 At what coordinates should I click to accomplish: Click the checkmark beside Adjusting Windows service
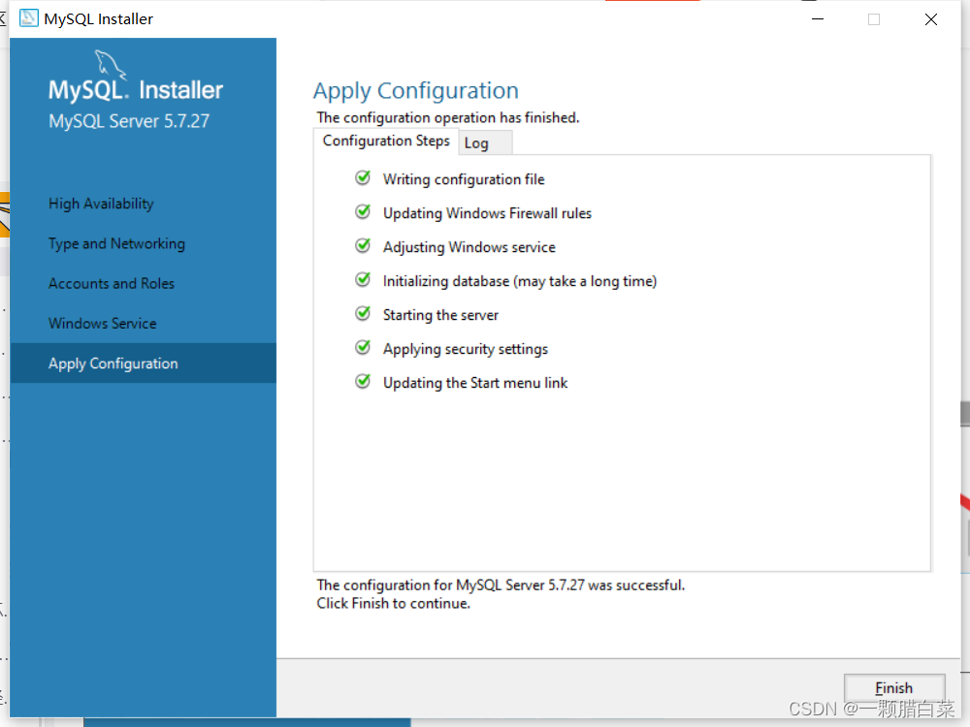[363, 246]
